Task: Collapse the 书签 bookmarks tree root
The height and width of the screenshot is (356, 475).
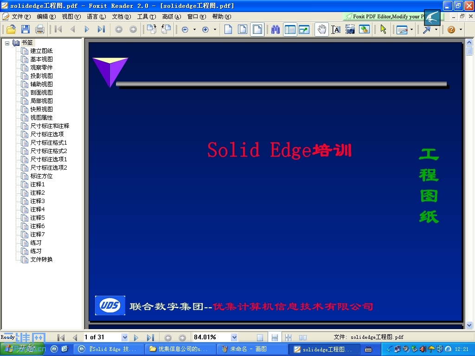Action: pos(7,43)
